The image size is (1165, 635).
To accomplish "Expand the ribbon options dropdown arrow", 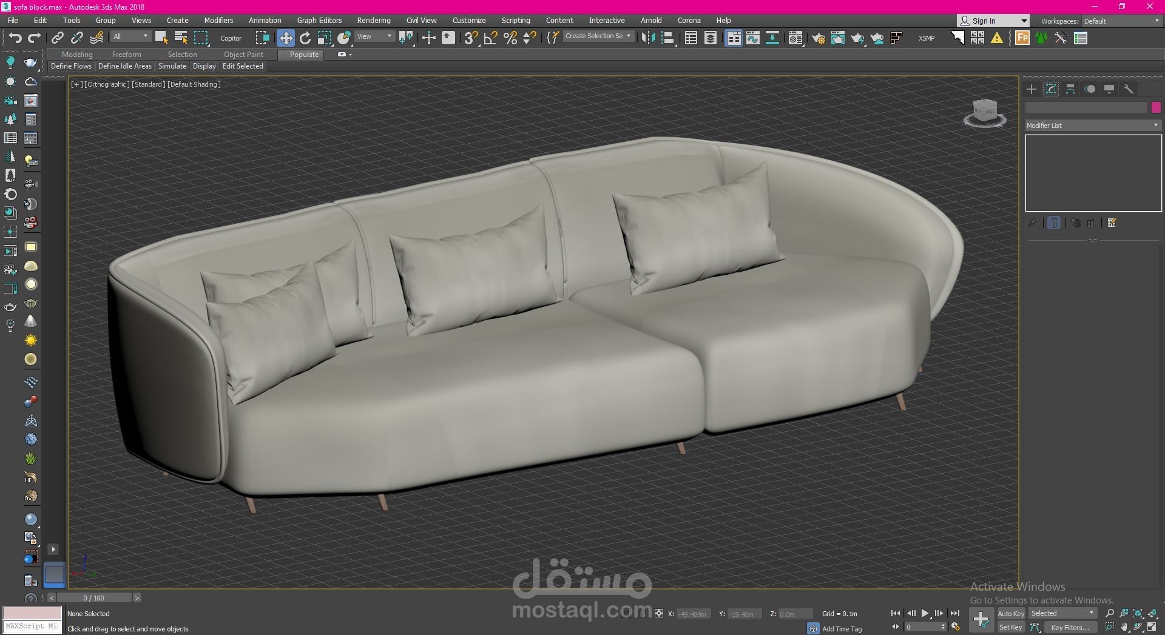I will click(x=350, y=55).
